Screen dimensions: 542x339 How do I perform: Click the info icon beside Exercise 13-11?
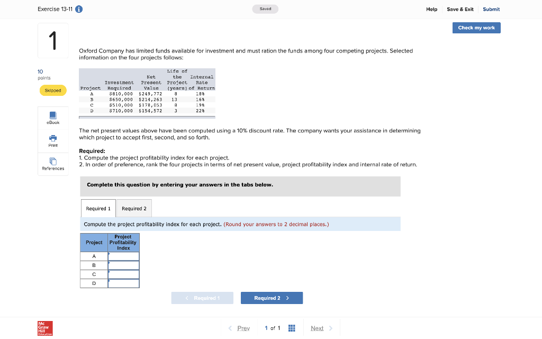coord(79,9)
